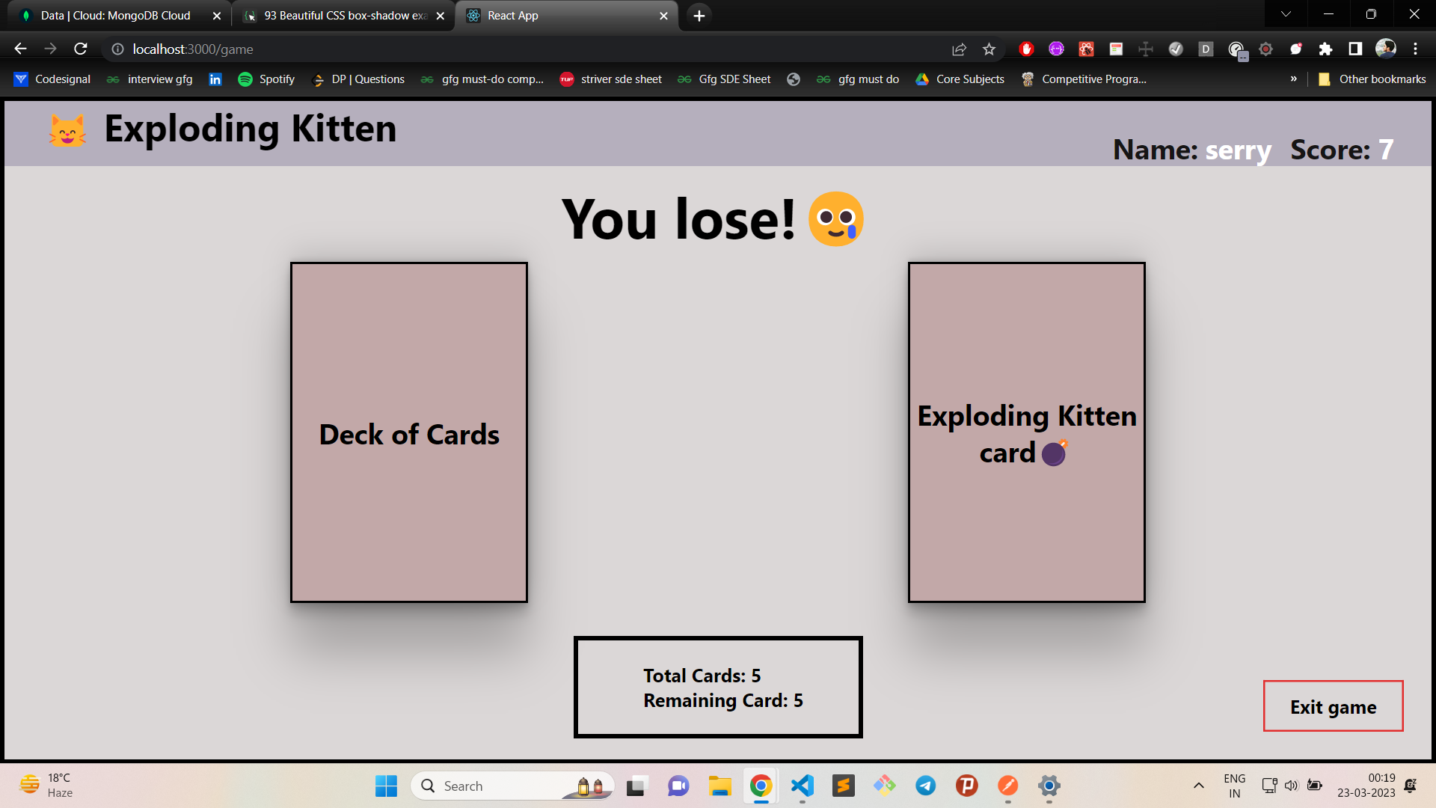Switch to MongoDB Cloud tab
The image size is (1436, 808).
(x=116, y=16)
